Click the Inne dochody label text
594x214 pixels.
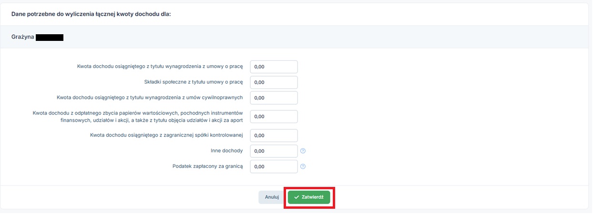click(226, 151)
